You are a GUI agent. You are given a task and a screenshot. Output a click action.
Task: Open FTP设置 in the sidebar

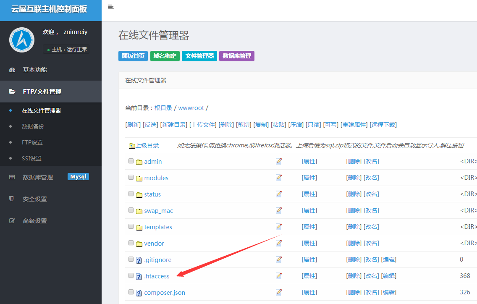[x=32, y=142]
